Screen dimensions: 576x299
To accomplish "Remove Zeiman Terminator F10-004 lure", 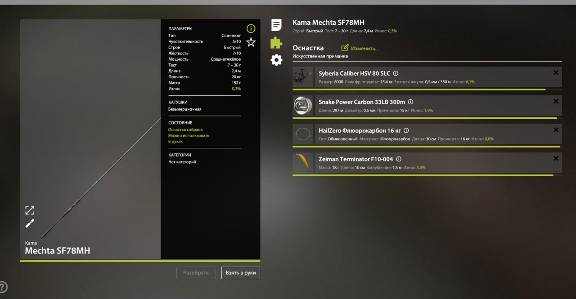I will 556,158.
